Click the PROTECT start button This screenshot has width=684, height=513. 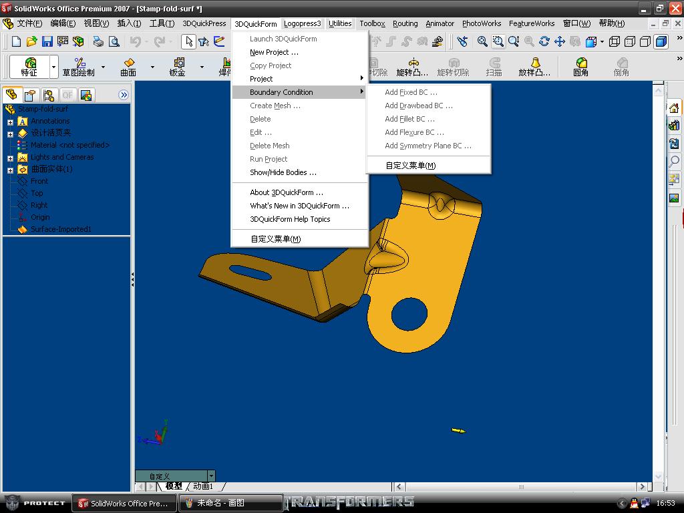[35, 503]
